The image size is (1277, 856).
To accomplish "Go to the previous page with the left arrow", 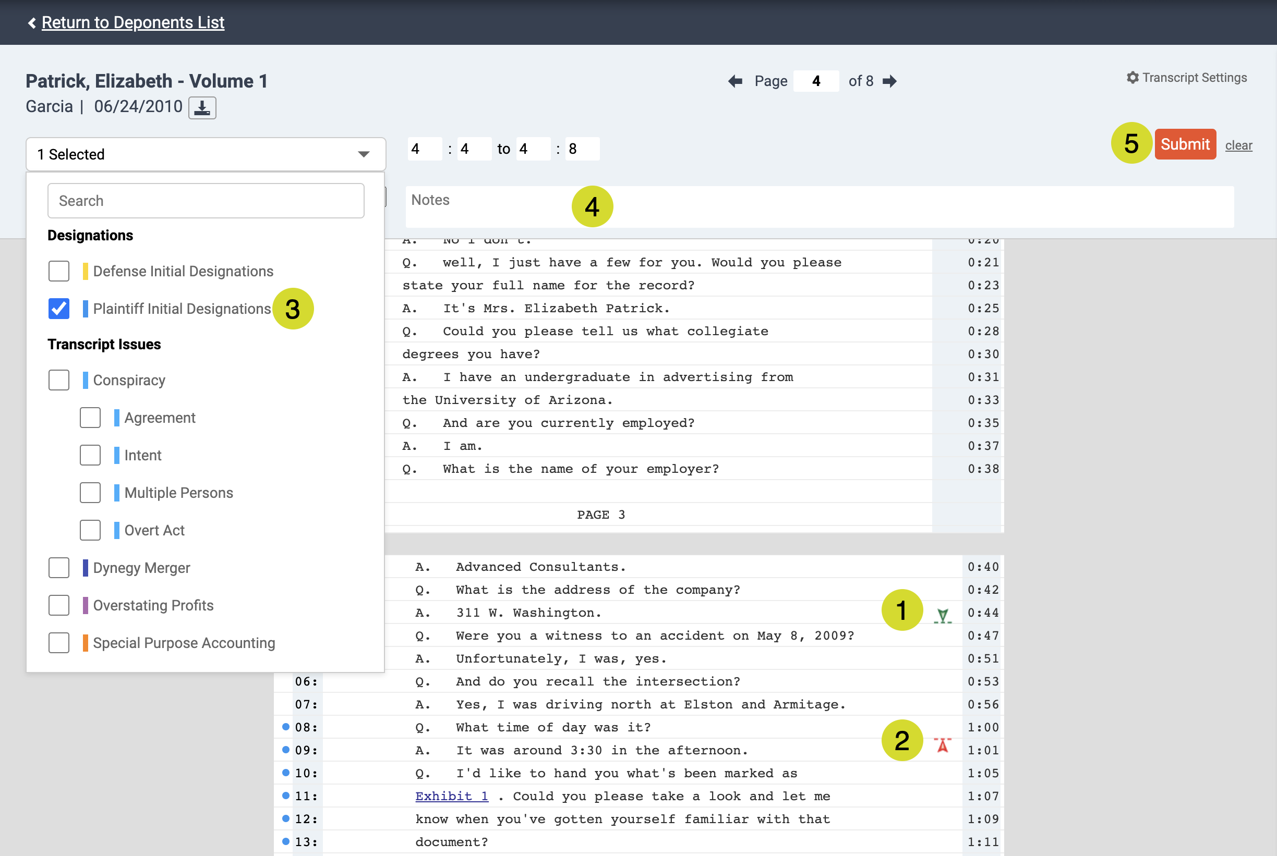I will [735, 81].
